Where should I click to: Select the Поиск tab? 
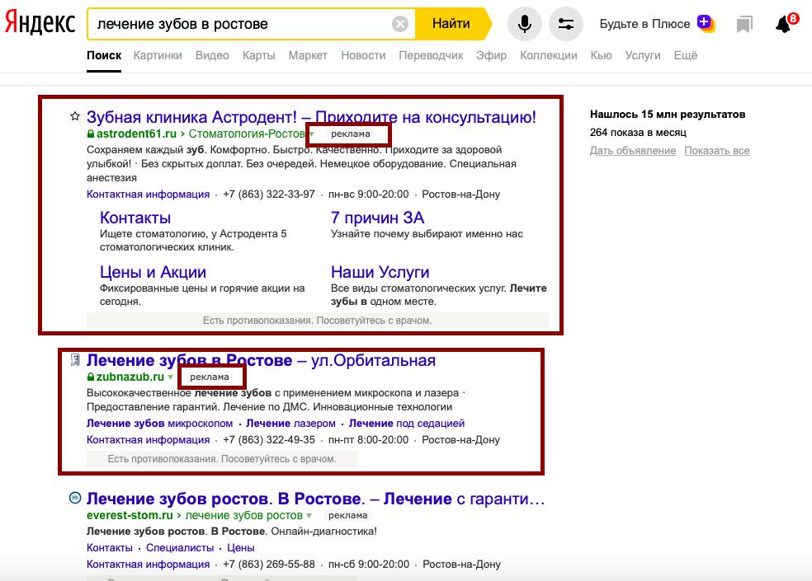(104, 55)
